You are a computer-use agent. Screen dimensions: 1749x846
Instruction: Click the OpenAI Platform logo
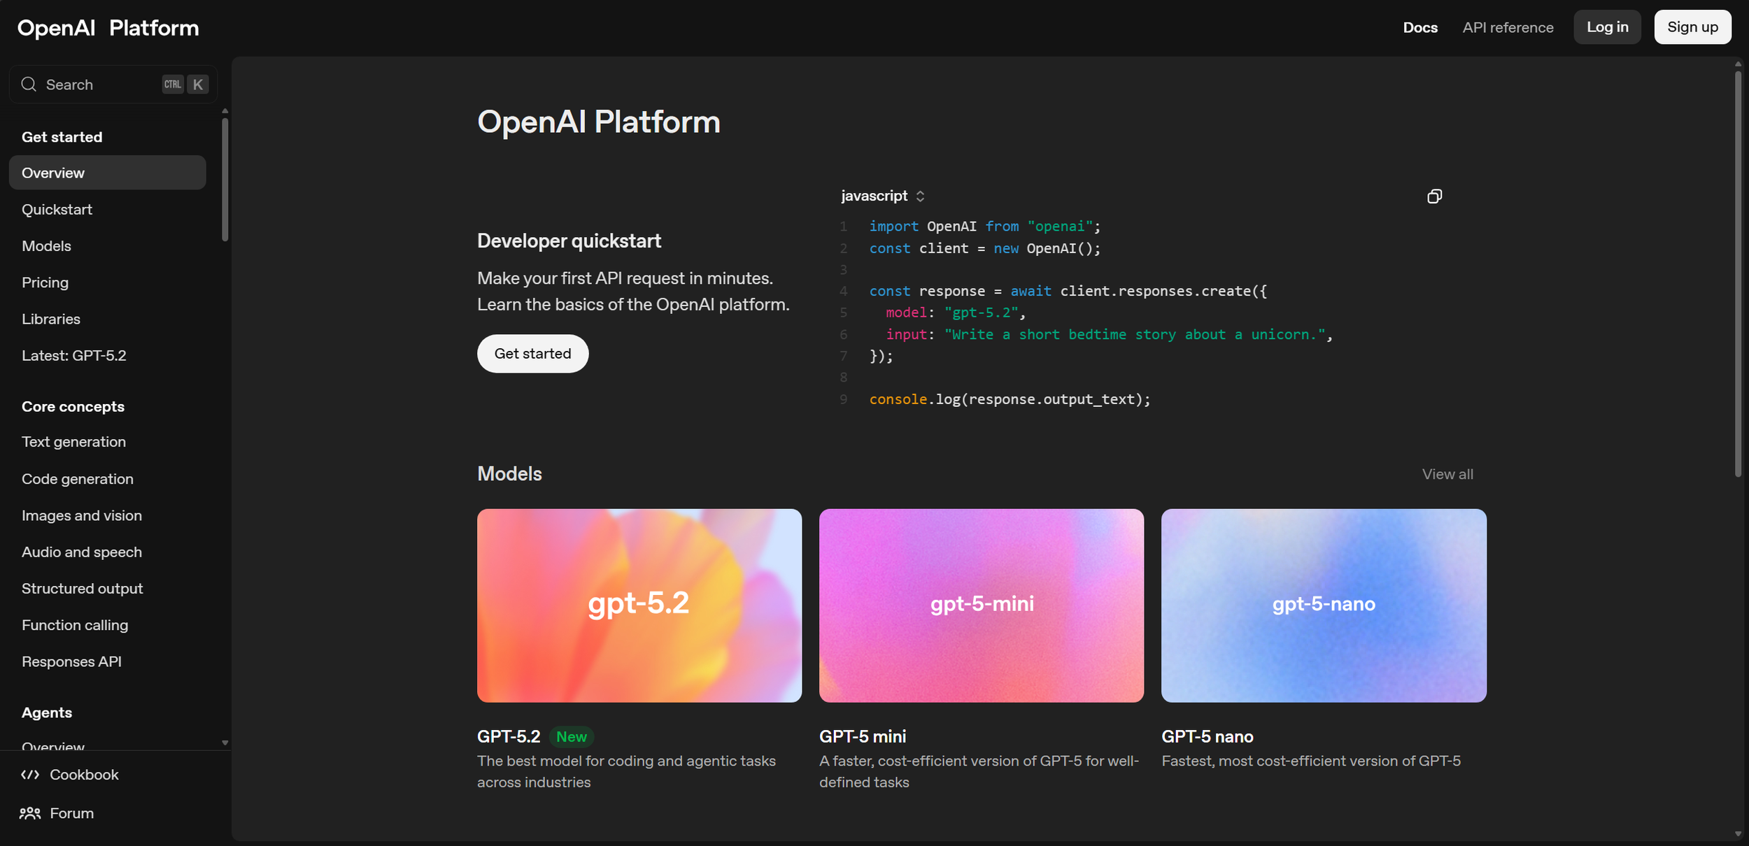click(108, 28)
